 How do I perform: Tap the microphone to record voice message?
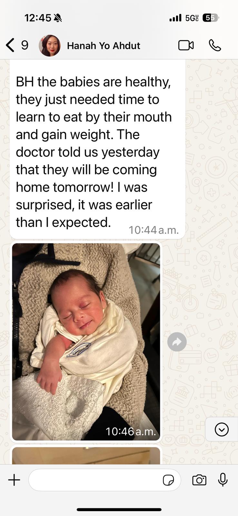pyautogui.click(x=223, y=480)
